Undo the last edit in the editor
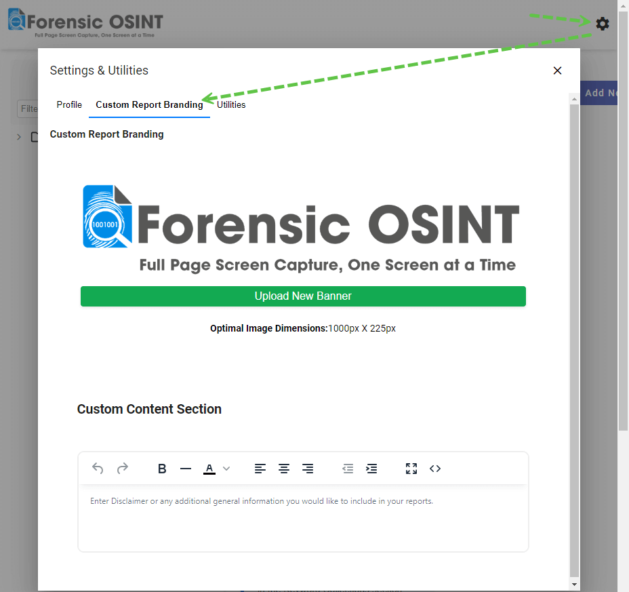629x592 pixels. [98, 469]
